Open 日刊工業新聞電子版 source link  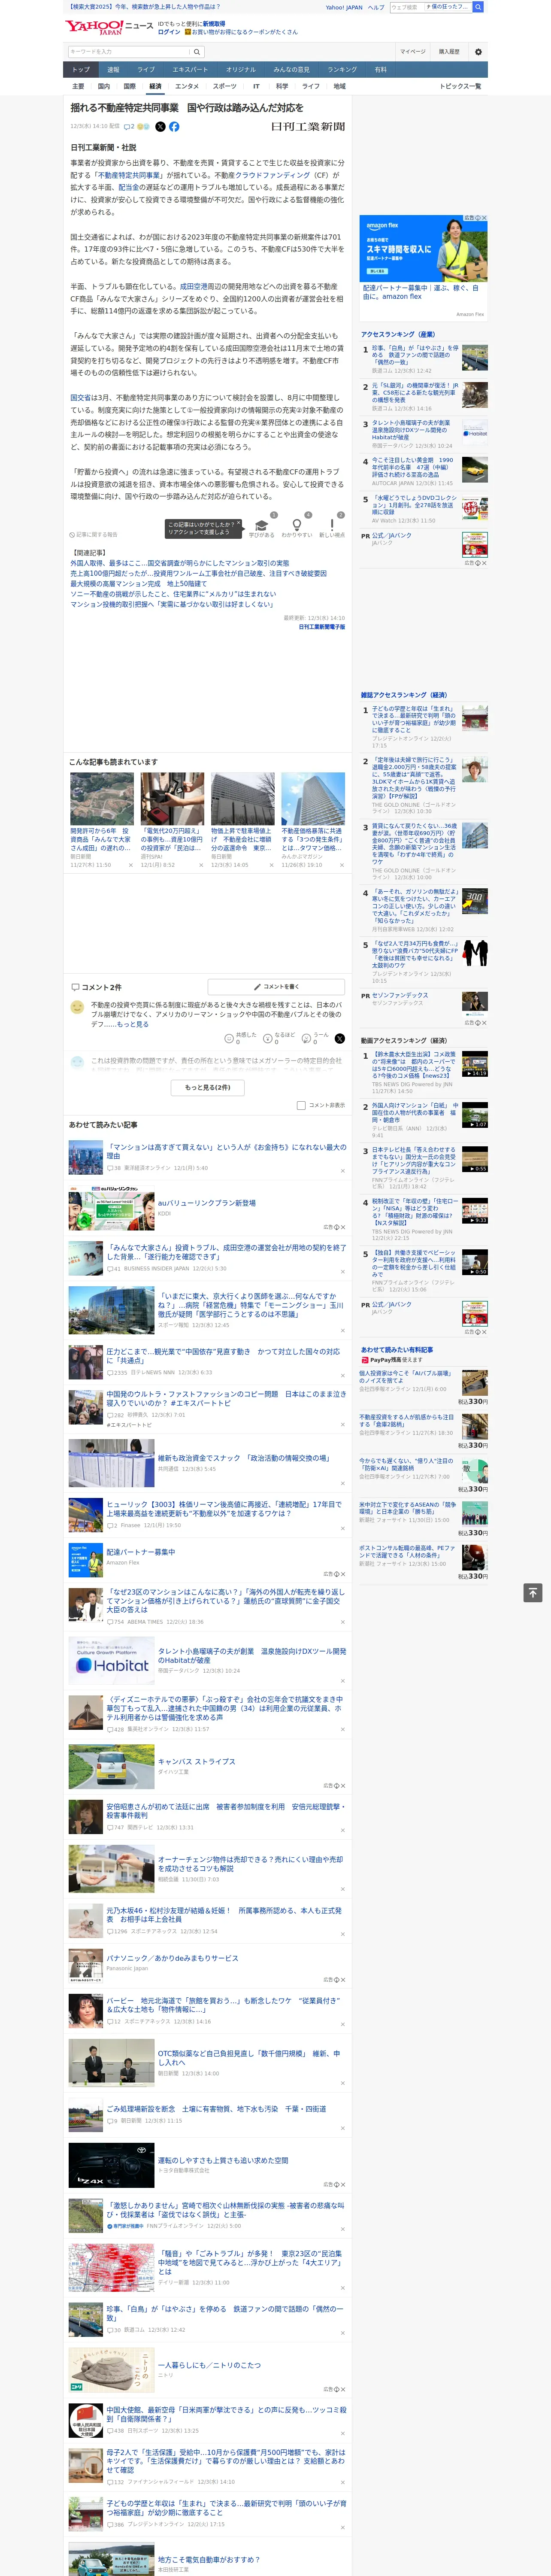point(322,627)
